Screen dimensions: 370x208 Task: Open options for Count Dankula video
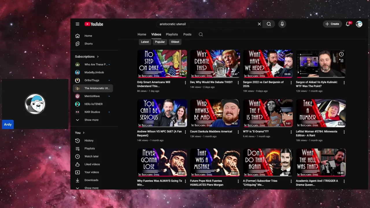(238, 132)
